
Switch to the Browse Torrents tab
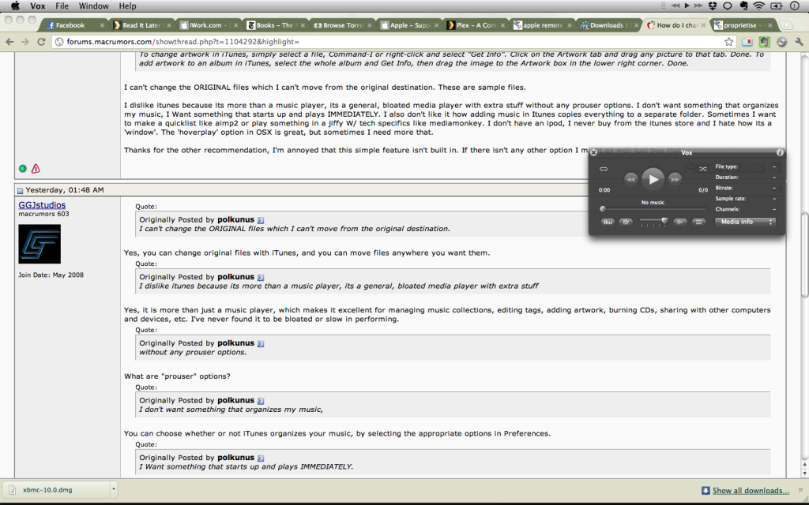pos(341,25)
